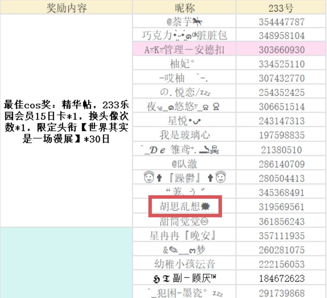
Task: Click the 奖励内容 column header
Action: (x=66, y=8)
